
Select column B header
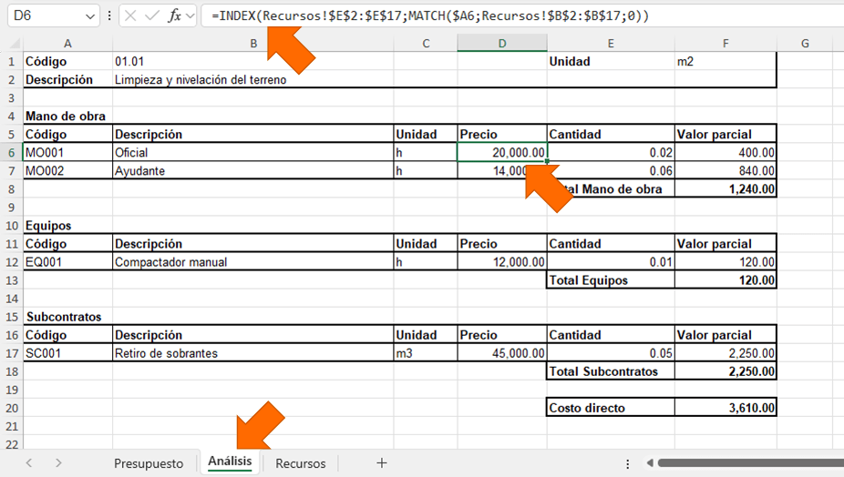click(x=253, y=44)
